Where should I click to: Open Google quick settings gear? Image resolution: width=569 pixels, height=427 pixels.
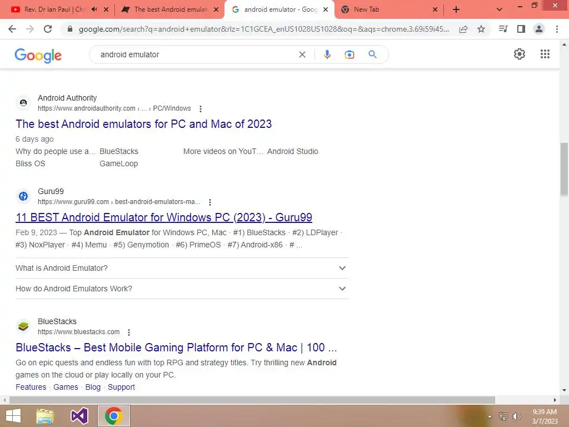click(x=520, y=54)
